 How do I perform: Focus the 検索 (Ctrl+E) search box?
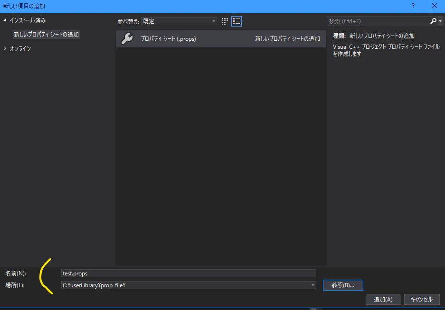tap(379, 21)
